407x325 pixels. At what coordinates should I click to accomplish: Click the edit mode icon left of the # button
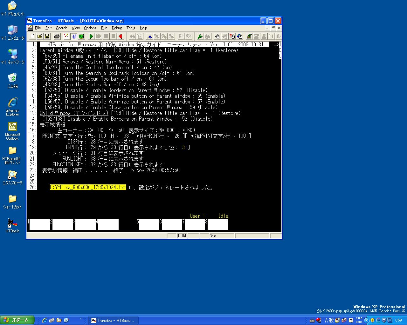[x=66, y=36]
